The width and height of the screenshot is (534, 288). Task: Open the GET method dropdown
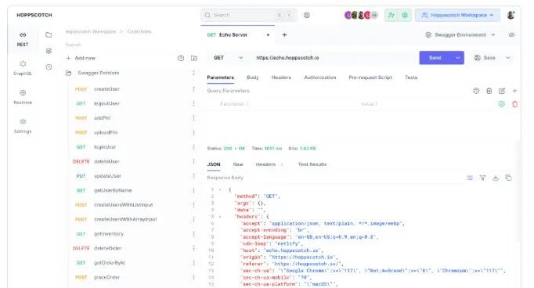click(228, 58)
